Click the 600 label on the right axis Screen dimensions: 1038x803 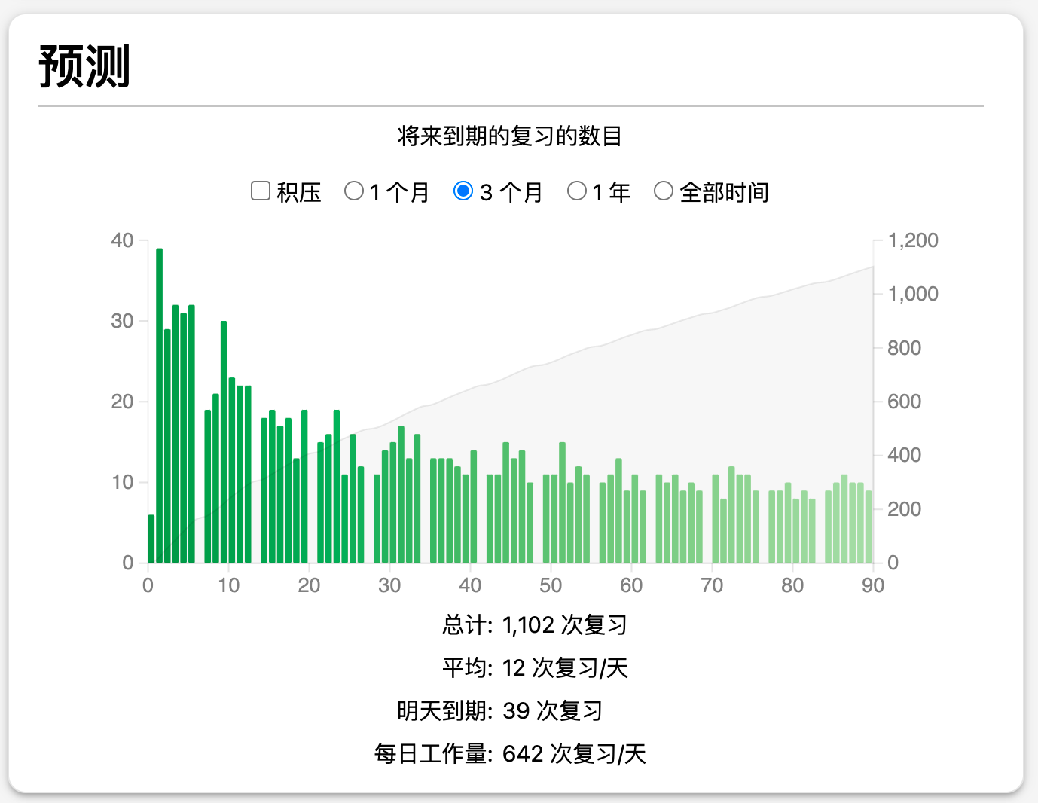pyautogui.click(x=904, y=401)
